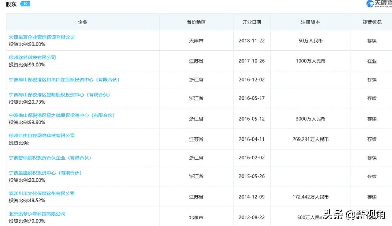Open 宁波梅山保税港区星之瑞股权投资中心 link
Screen dimensions: 392x226
62,115
